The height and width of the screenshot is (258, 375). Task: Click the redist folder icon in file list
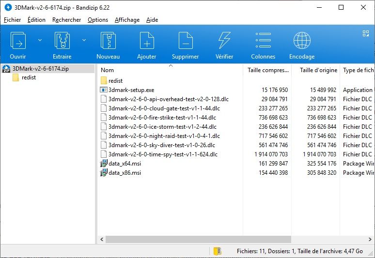(x=104, y=80)
